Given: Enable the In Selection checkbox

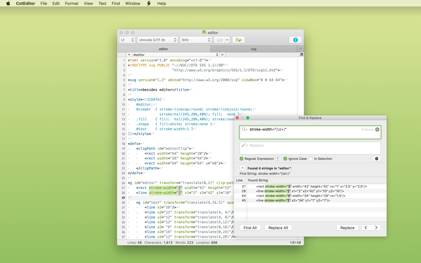Looking at the screenshot, I should pos(311,159).
